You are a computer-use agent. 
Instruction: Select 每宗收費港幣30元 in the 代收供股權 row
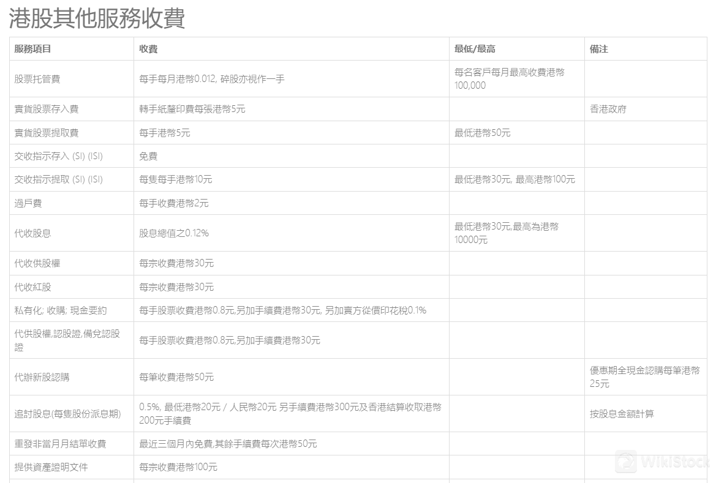click(x=176, y=263)
